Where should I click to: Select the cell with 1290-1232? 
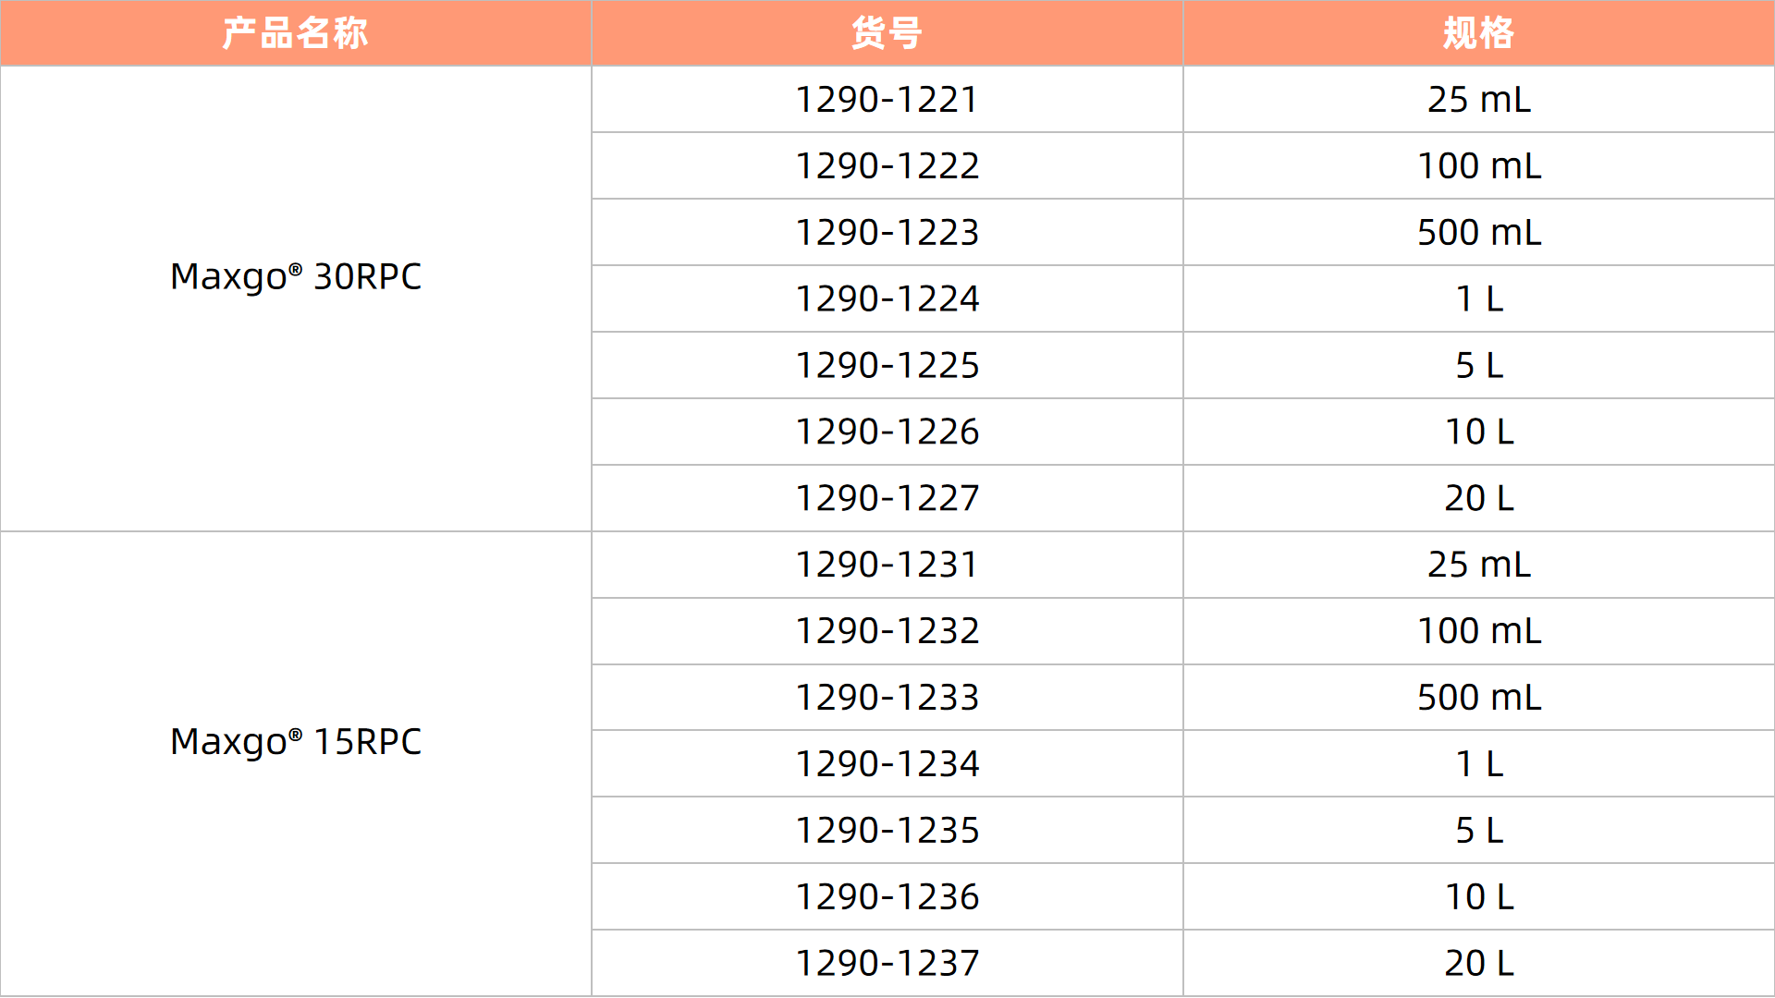[887, 631]
